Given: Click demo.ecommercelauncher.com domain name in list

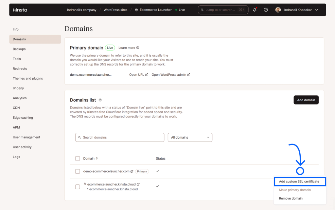Looking at the screenshot, I should click(106, 171).
